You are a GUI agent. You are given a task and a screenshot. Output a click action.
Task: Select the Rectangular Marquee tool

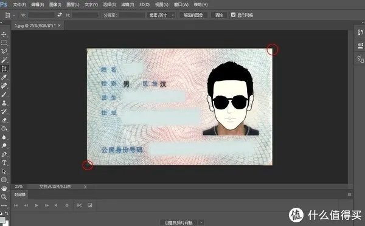click(x=4, y=43)
